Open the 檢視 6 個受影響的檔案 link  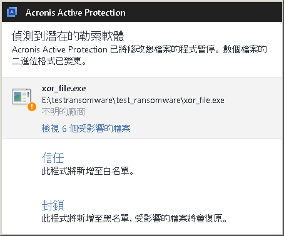86,129
